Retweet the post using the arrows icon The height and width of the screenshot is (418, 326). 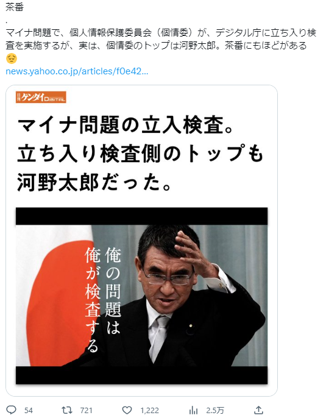[67, 410]
